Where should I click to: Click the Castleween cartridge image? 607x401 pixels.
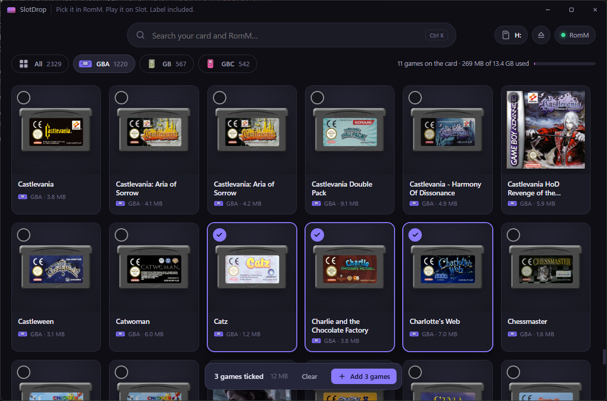tap(56, 267)
